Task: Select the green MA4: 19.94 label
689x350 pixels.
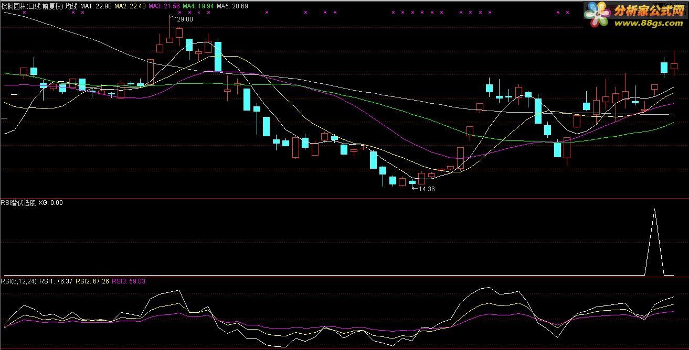Action: [198, 6]
